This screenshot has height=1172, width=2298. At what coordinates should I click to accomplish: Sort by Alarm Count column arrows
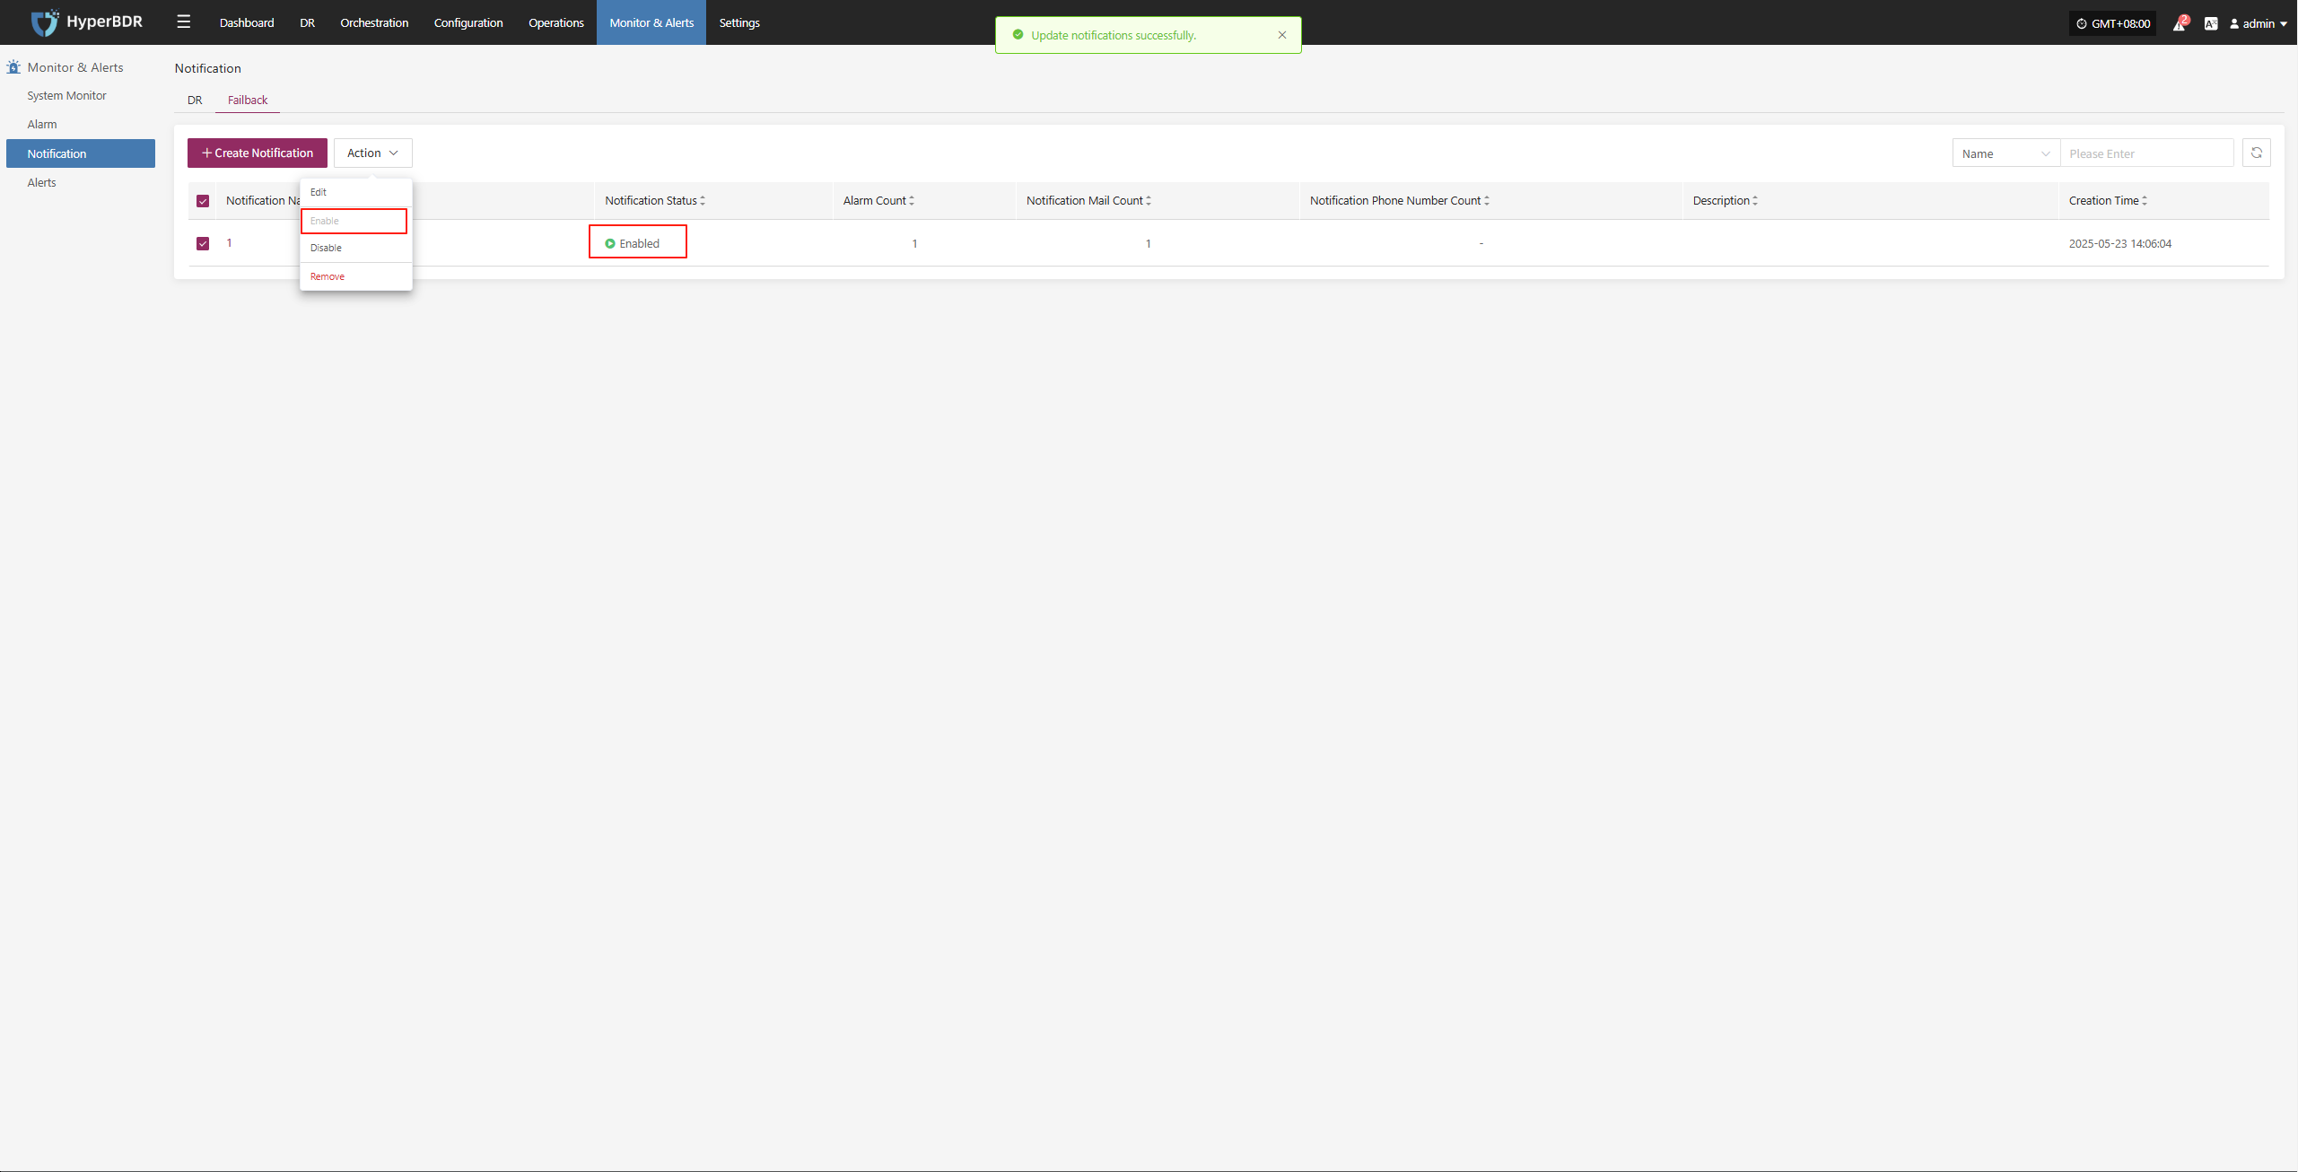coord(912,200)
